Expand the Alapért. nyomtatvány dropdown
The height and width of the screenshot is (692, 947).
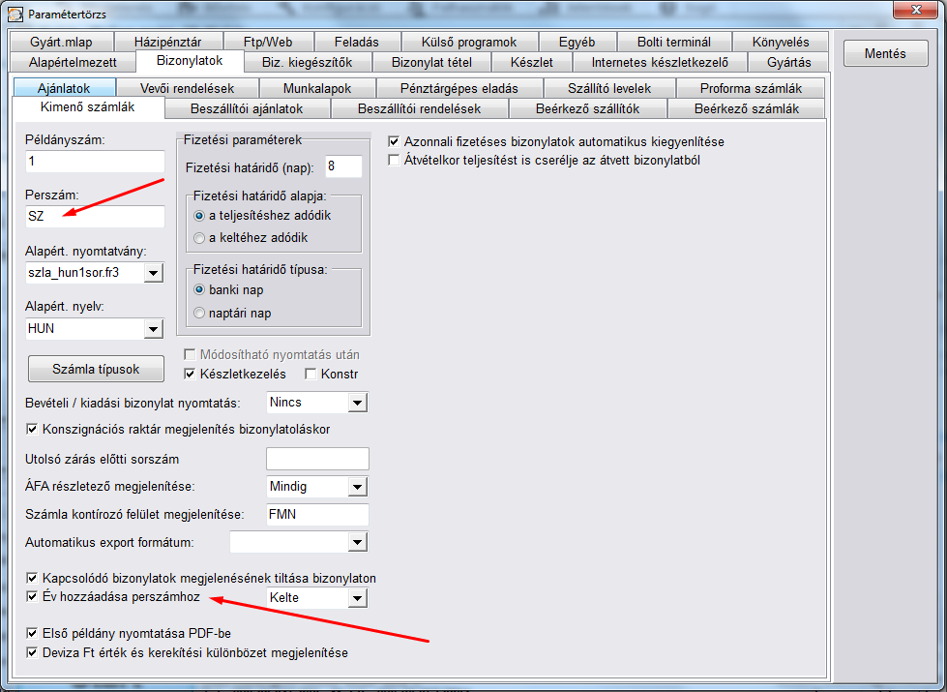153,274
